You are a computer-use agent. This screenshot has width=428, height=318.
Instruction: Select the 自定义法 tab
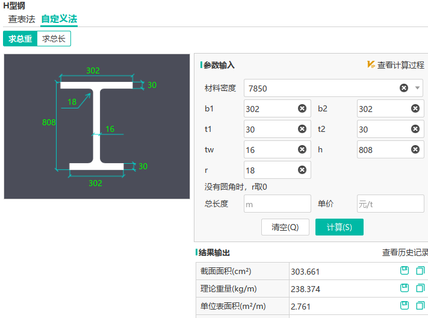pos(59,19)
